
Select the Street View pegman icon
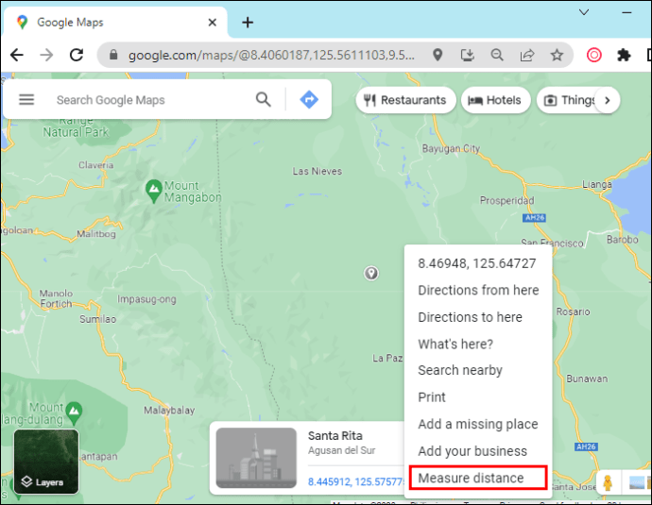(x=608, y=482)
